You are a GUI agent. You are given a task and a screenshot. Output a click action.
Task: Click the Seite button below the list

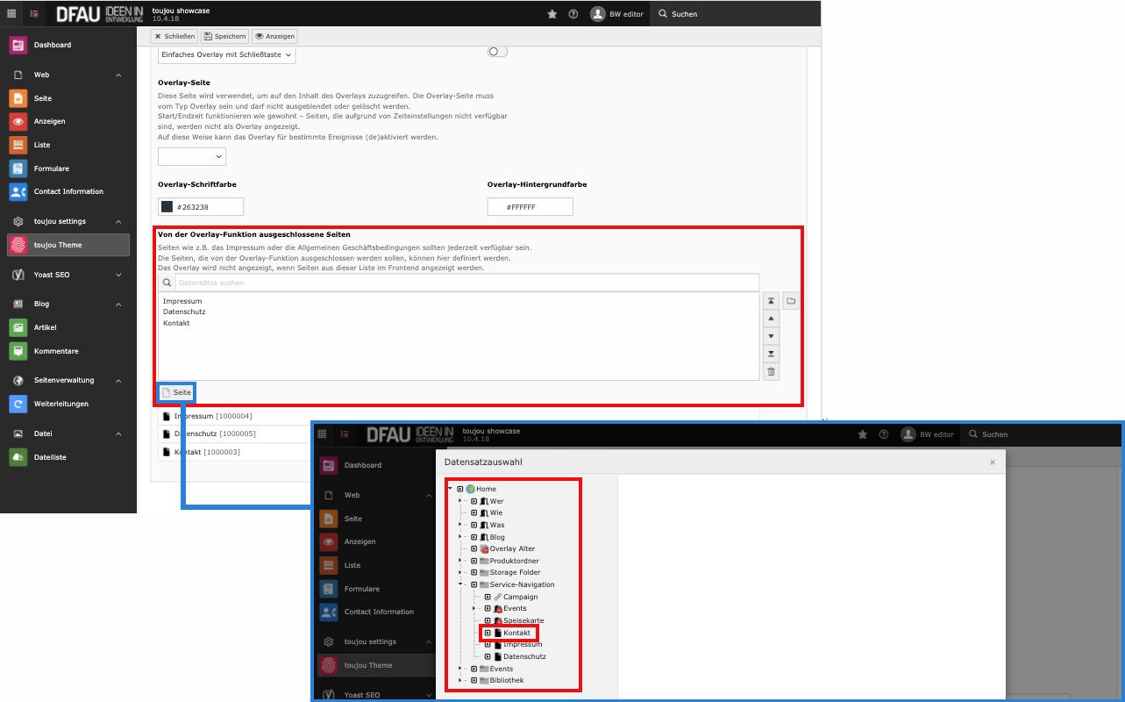[x=176, y=392]
